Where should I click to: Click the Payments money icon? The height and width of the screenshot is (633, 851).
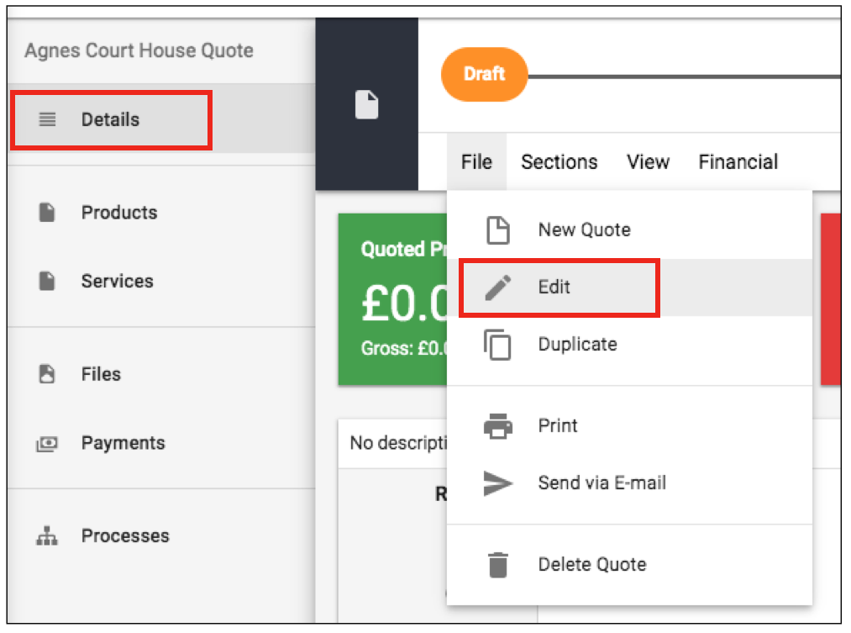click(x=47, y=444)
